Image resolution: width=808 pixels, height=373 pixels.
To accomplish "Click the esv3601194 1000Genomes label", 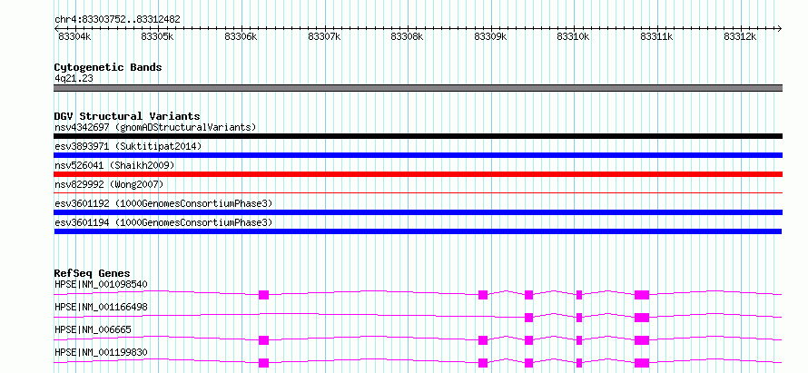I will point(163,222).
